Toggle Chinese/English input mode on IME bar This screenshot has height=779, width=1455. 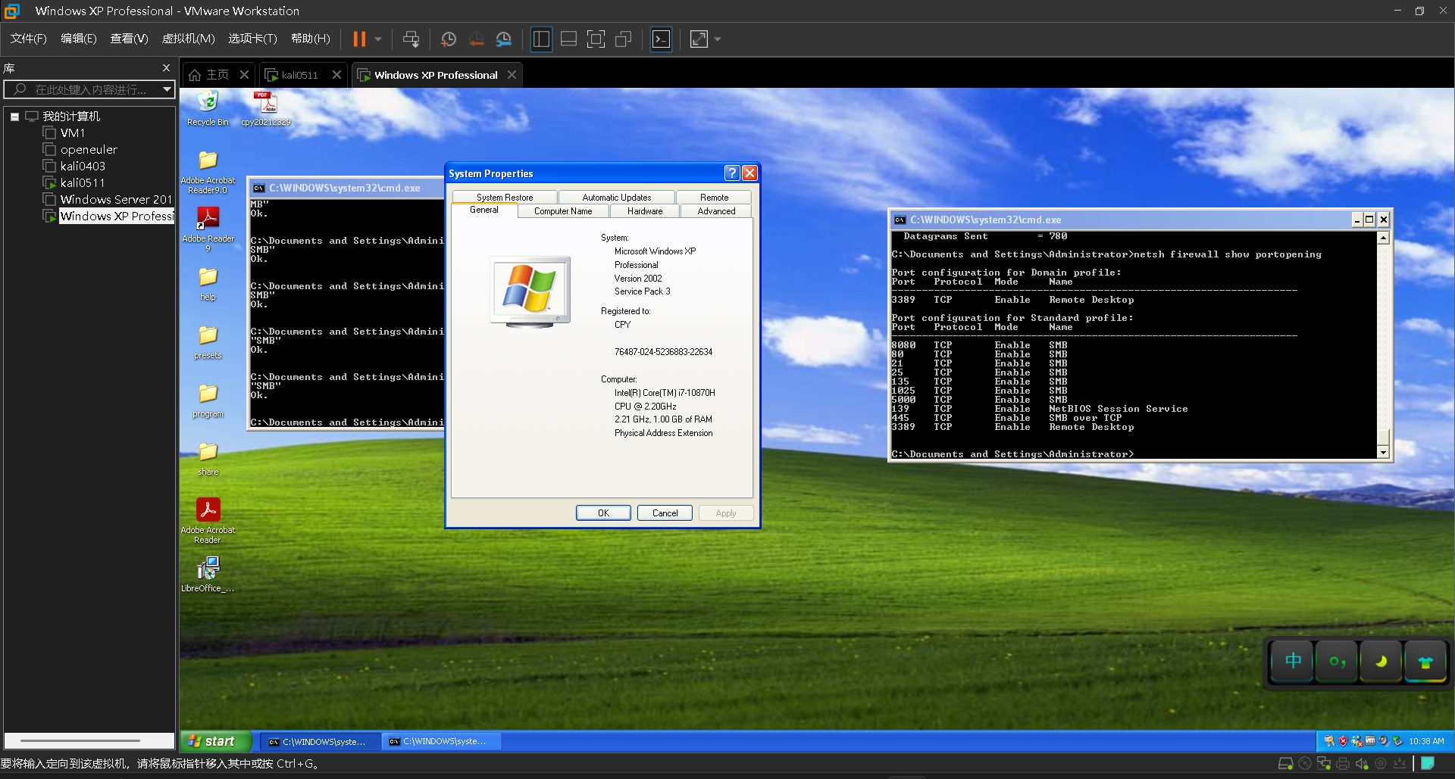coord(1293,661)
